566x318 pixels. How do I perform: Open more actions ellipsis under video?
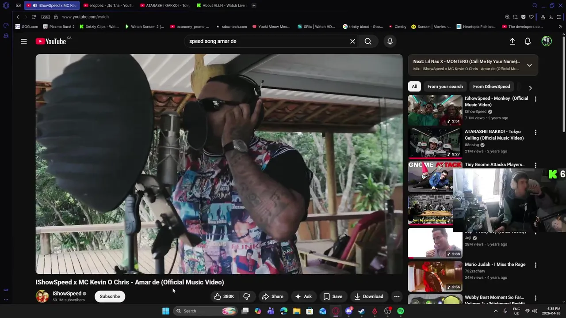pyautogui.click(x=397, y=296)
